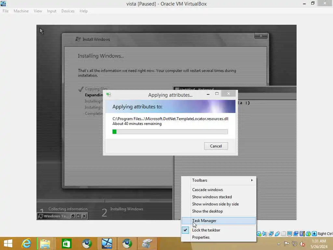Click VirtualBox title bar app icon
The height and width of the screenshot is (250, 333).
3,3
